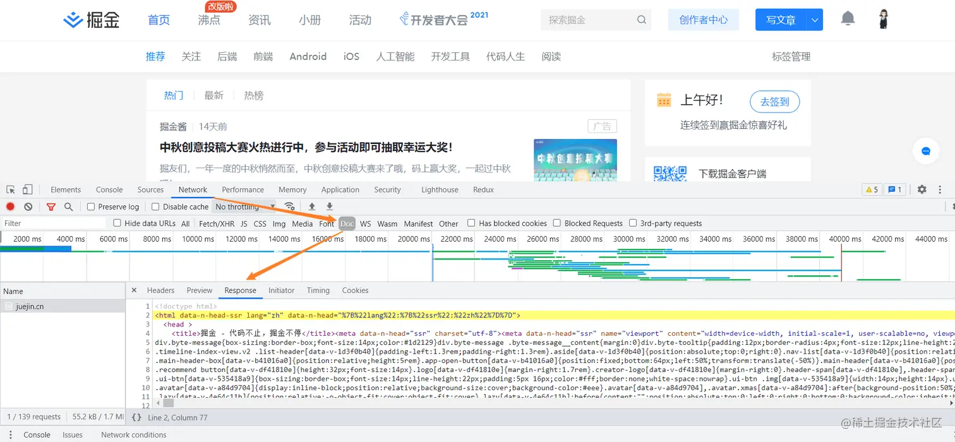Open the 沸点 navigation link
Image resolution: width=955 pixels, height=442 pixels.
pyautogui.click(x=209, y=20)
